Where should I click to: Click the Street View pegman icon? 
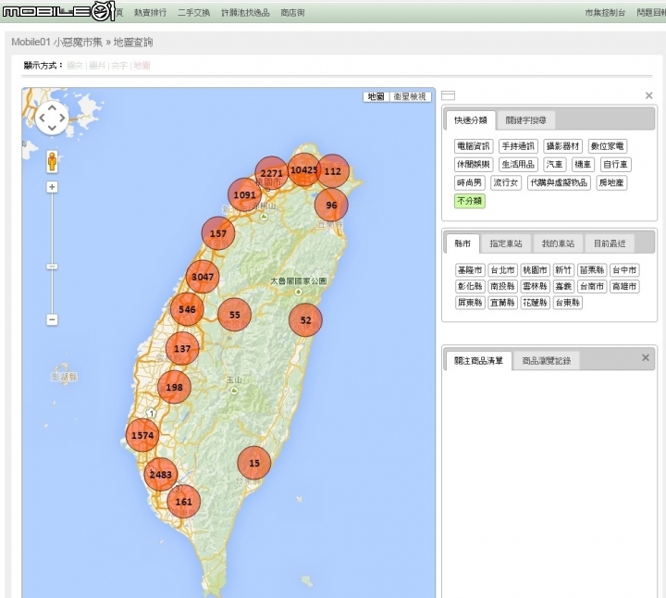[x=52, y=161]
